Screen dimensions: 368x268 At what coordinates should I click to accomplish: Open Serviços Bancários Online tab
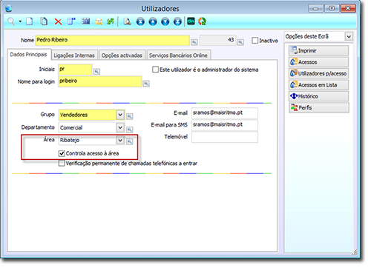click(178, 56)
